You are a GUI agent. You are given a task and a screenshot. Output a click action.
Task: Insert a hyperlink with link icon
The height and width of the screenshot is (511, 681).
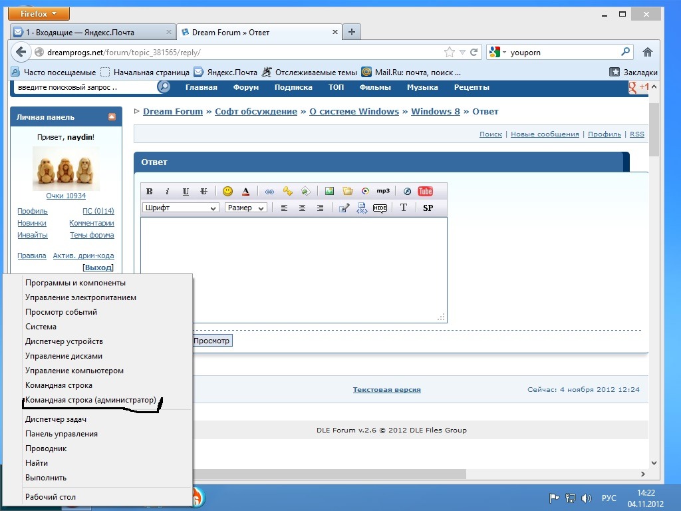[x=269, y=192]
